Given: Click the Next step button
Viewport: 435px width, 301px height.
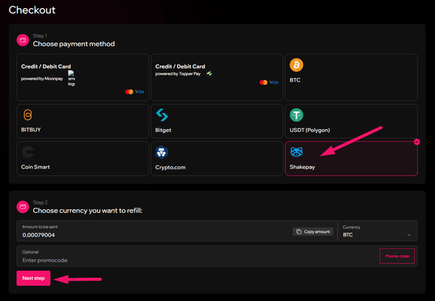Looking at the screenshot, I should [33, 279].
